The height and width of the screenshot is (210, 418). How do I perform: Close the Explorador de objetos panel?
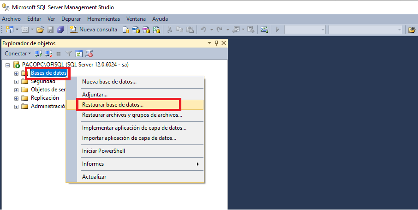point(224,43)
